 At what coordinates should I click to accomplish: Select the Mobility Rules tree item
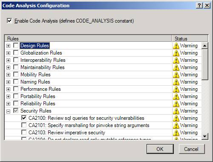[x=35, y=75]
